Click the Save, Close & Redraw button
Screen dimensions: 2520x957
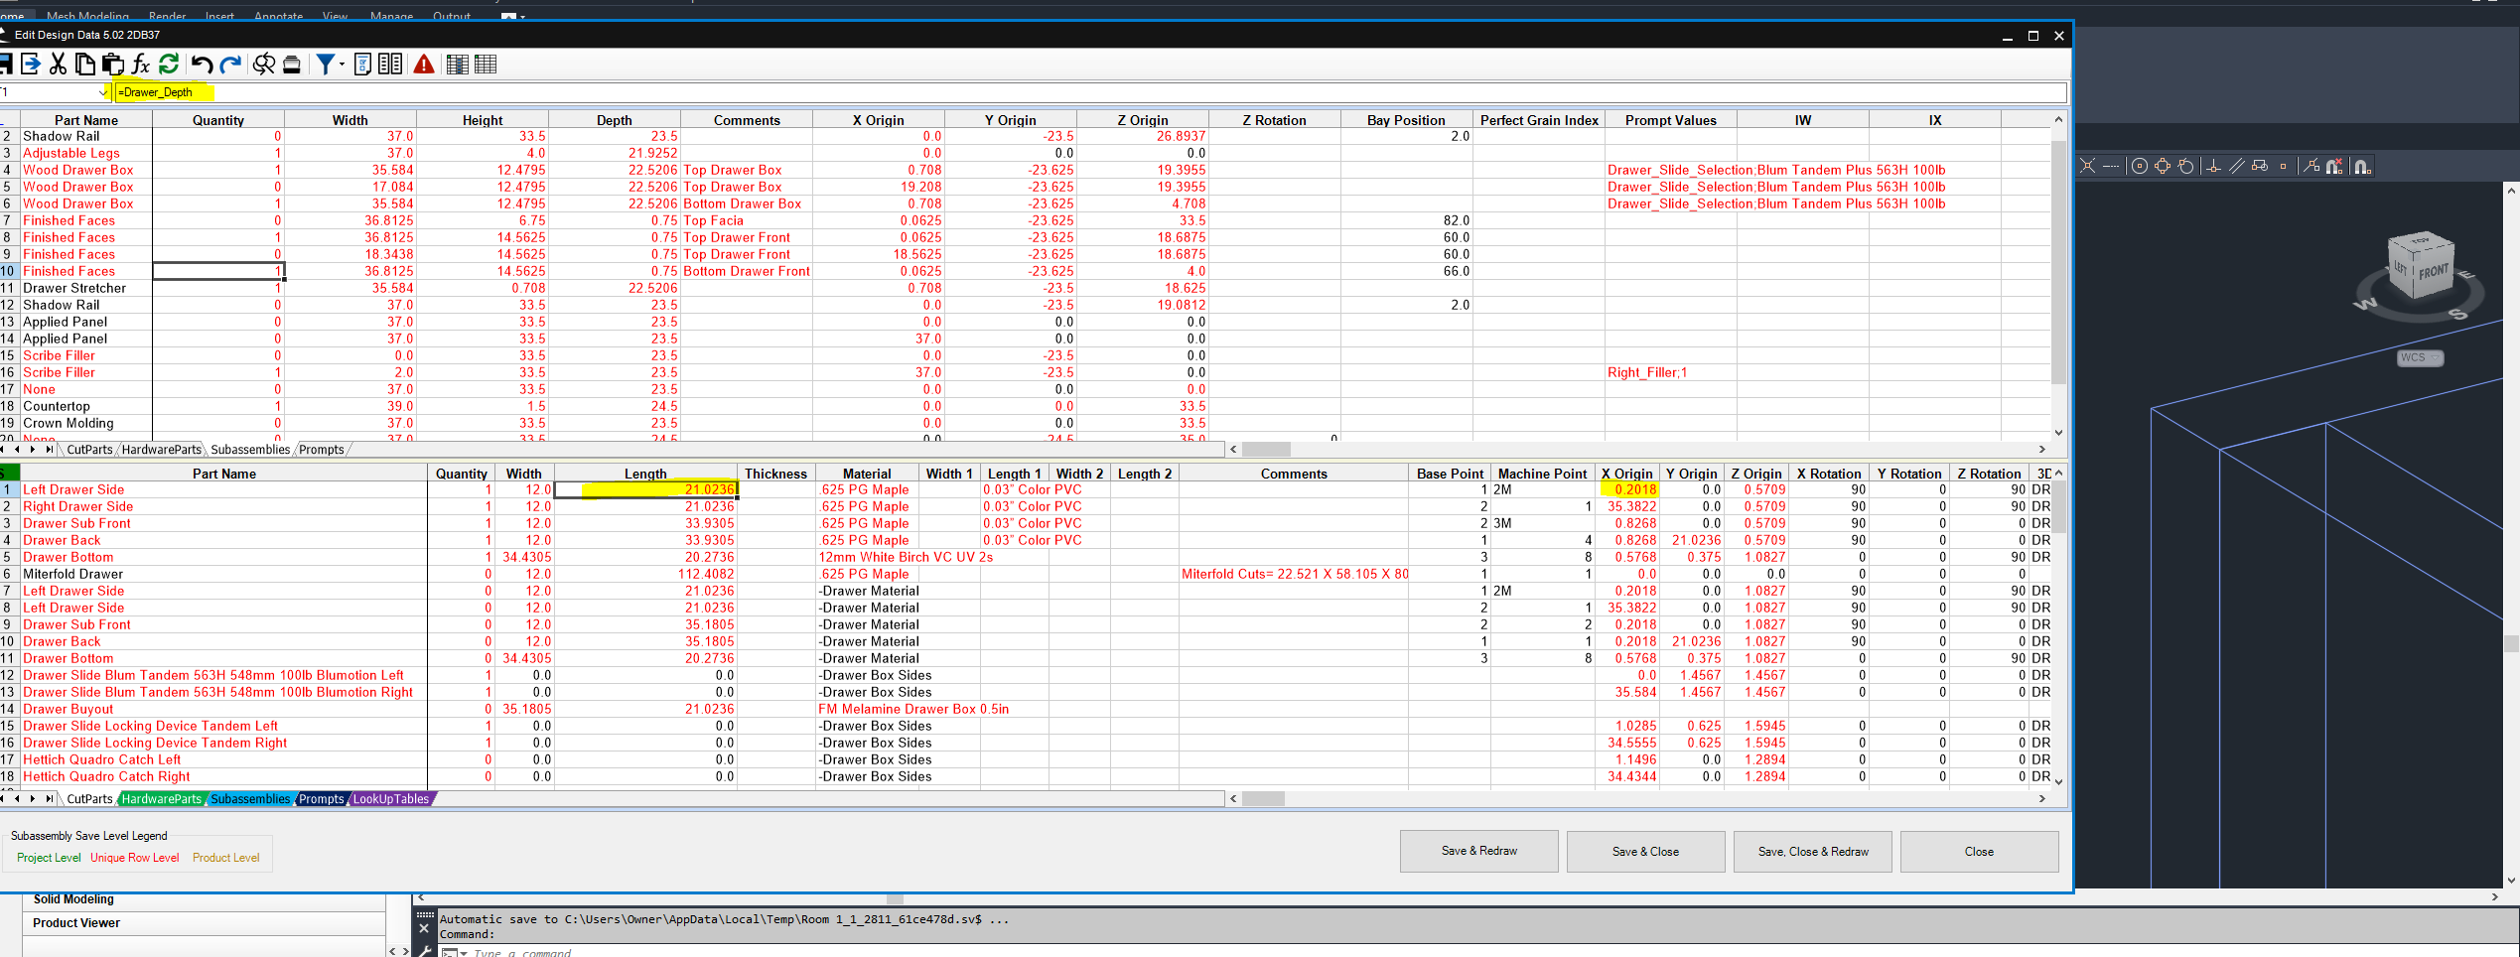1813,851
